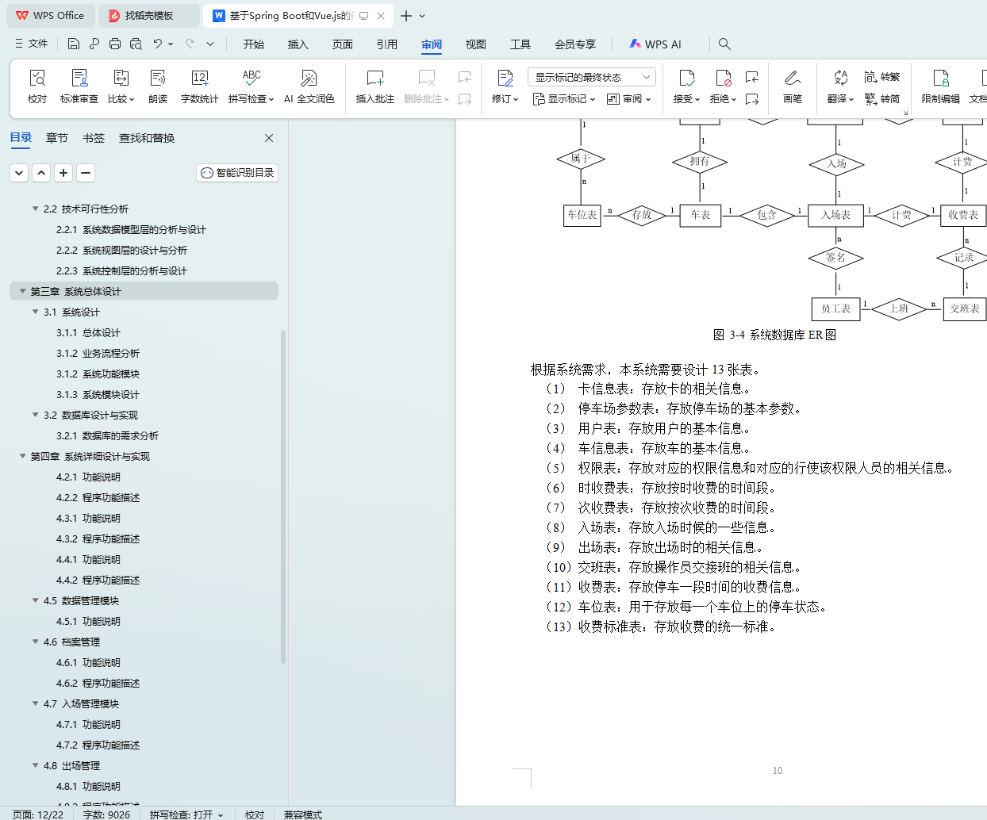Open the 插入 ribbon tab

(x=298, y=44)
